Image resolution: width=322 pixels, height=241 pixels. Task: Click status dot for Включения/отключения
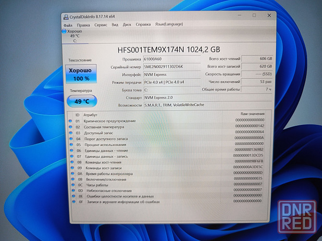[x=73, y=179]
